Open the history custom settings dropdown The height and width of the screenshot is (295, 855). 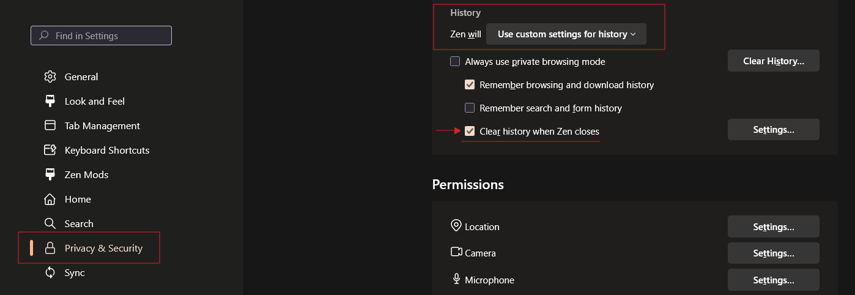[566, 34]
